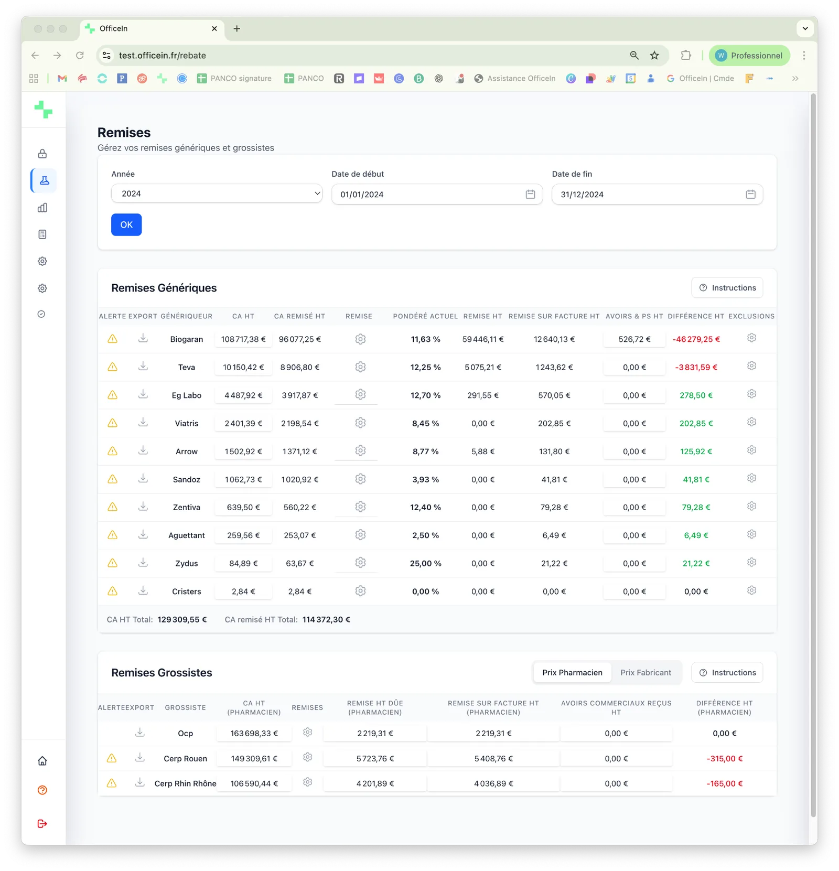Viewport: 839px width, 871px height.
Task: Open the bar chart statistics sidebar icon
Action: point(42,208)
